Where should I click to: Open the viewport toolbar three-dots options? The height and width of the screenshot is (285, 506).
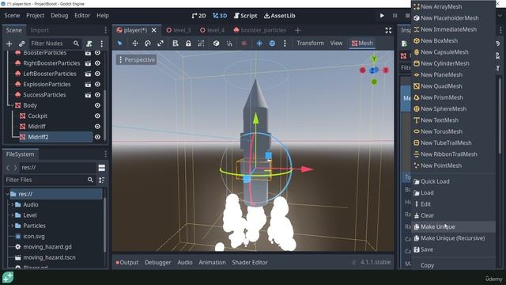coord(285,44)
